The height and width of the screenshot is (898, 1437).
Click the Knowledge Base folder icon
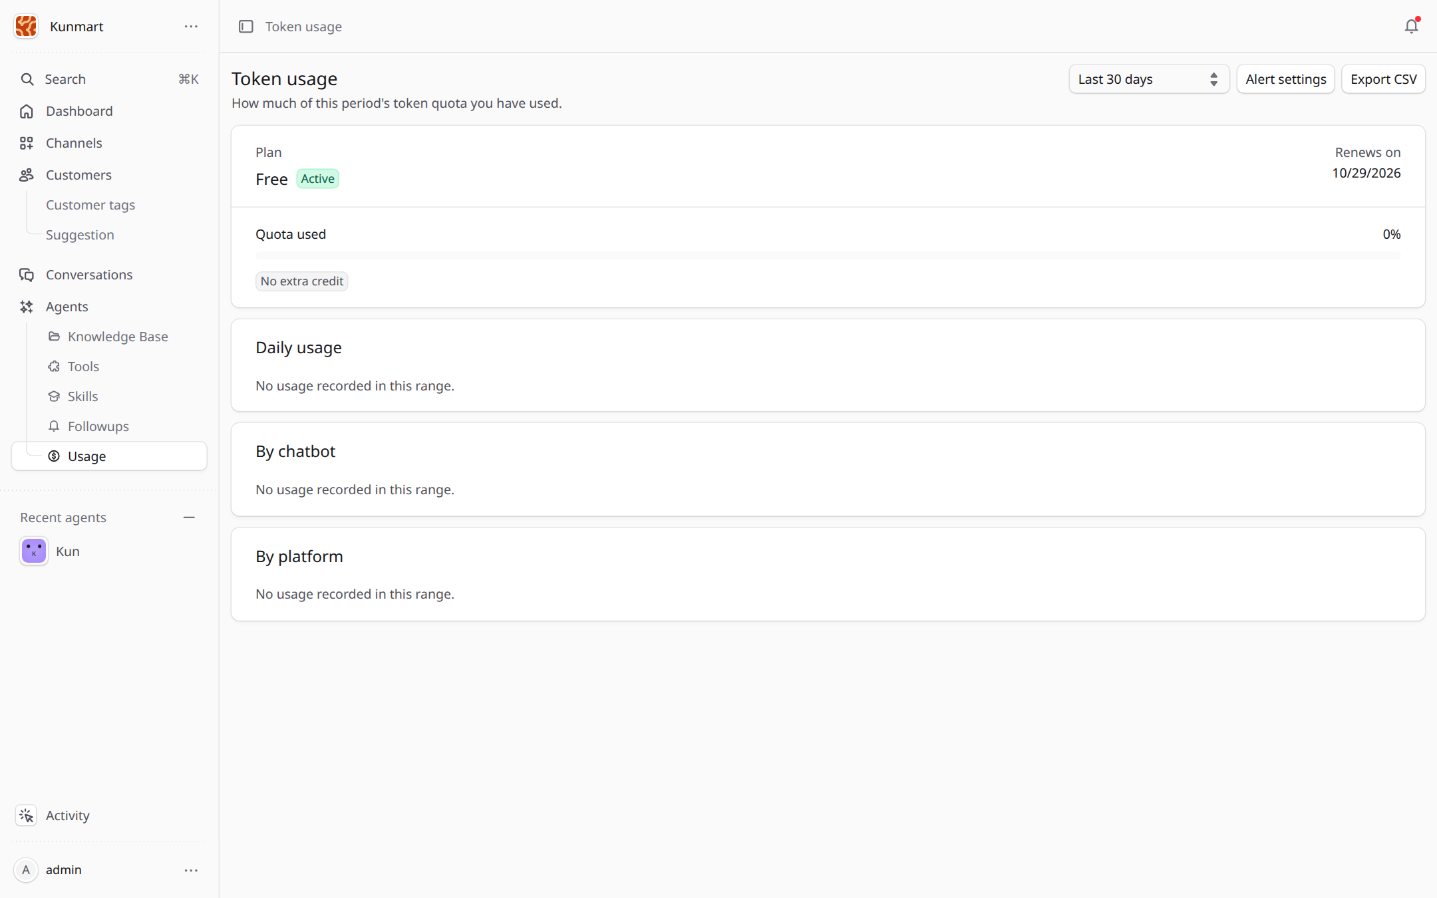(x=54, y=337)
